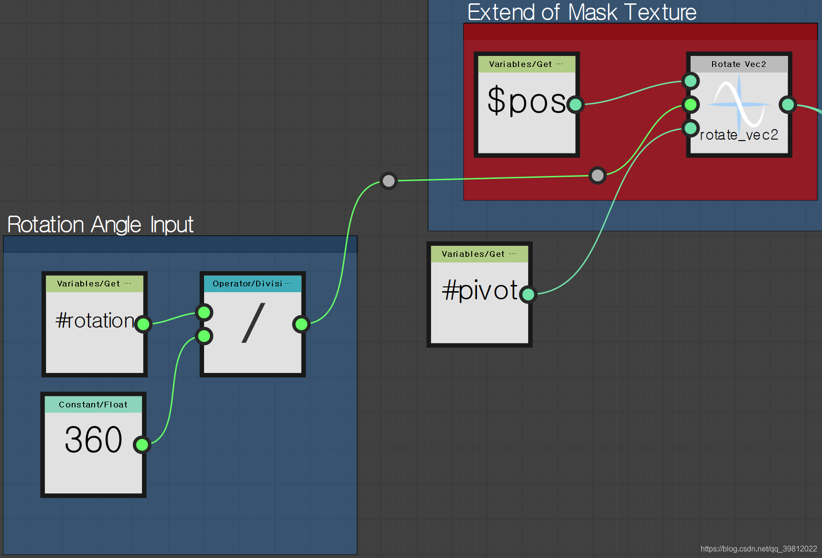Click the first input port of Rotate Vec2
Viewport: 822px width, 558px height.
(691, 81)
